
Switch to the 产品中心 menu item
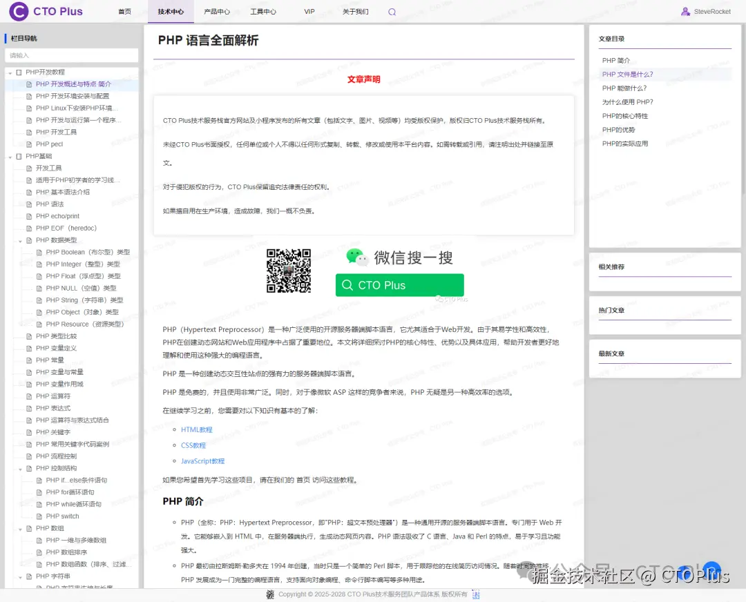point(217,11)
